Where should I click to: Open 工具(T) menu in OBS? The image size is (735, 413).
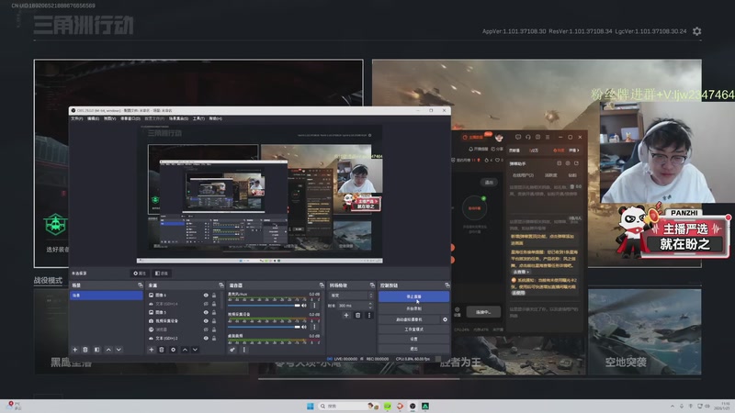[198, 119]
